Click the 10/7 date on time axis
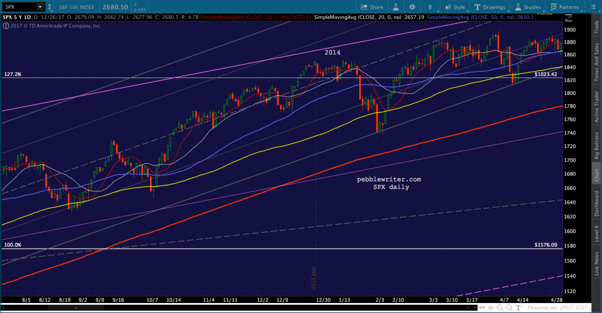 [x=152, y=300]
